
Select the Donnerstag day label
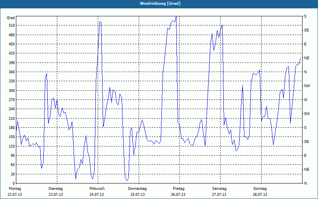point(137,189)
